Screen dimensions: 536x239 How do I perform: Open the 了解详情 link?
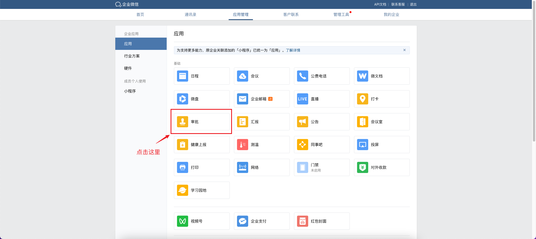pos(293,50)
